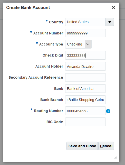Click into the Check Digit field

point(85,55)
